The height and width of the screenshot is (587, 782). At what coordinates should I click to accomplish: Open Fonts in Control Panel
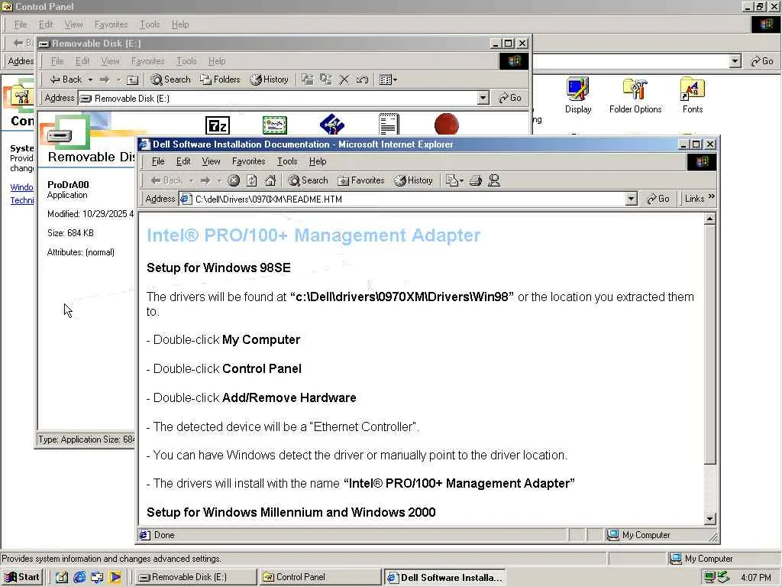pos(692,96)
